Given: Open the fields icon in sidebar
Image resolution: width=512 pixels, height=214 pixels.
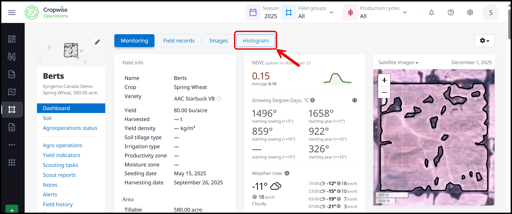Looking at the screenshot, I should (x=12, y=110).
